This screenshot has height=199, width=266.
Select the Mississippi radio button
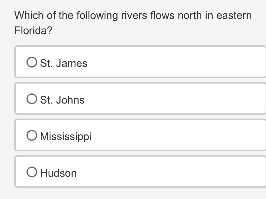pyautogui.click(x=32, y=135)
